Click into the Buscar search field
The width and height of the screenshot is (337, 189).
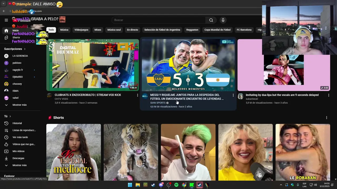(158, 20)
